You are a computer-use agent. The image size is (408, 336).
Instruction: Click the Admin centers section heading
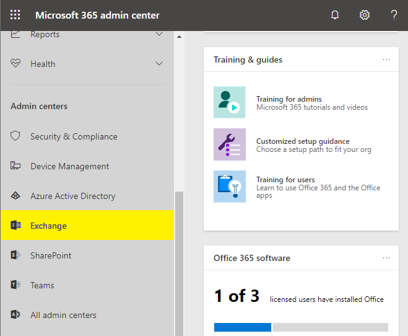(x=39, y=106)
